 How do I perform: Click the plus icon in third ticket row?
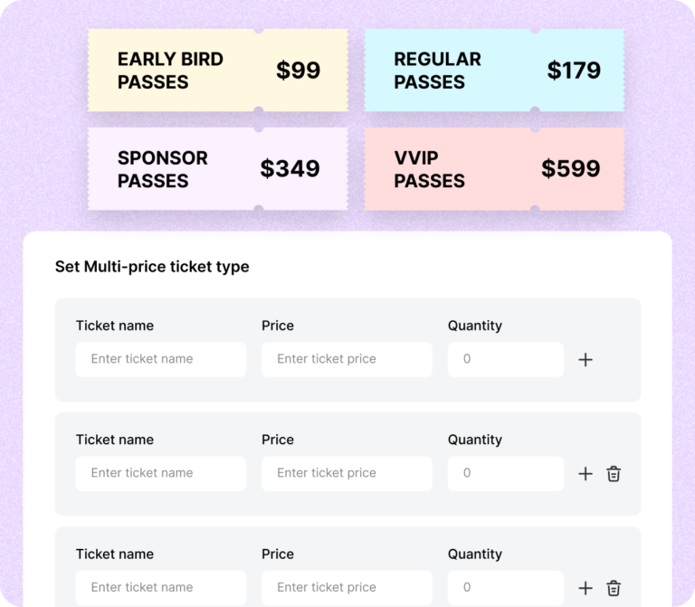click(x=586, y=588)
